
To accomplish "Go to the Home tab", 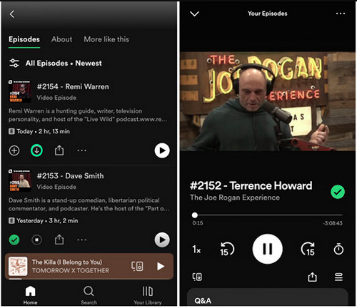I will tap(30, 295).
